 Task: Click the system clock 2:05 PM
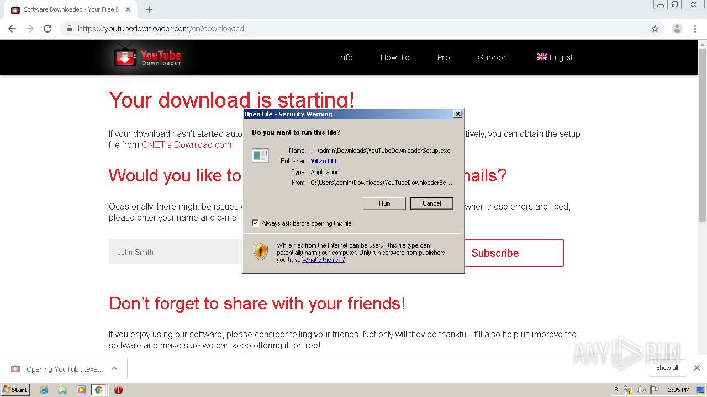coord(678,390)
